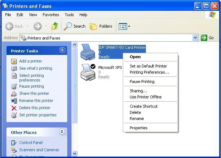
Task: Click the Select printing preferences icon
Action: (x=14, y=76)
